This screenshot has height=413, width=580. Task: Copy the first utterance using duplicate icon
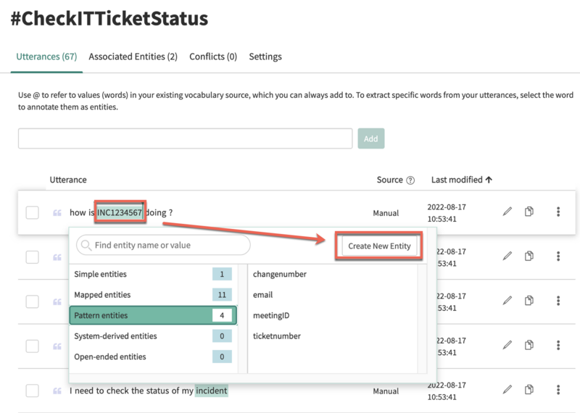point(529,212)
